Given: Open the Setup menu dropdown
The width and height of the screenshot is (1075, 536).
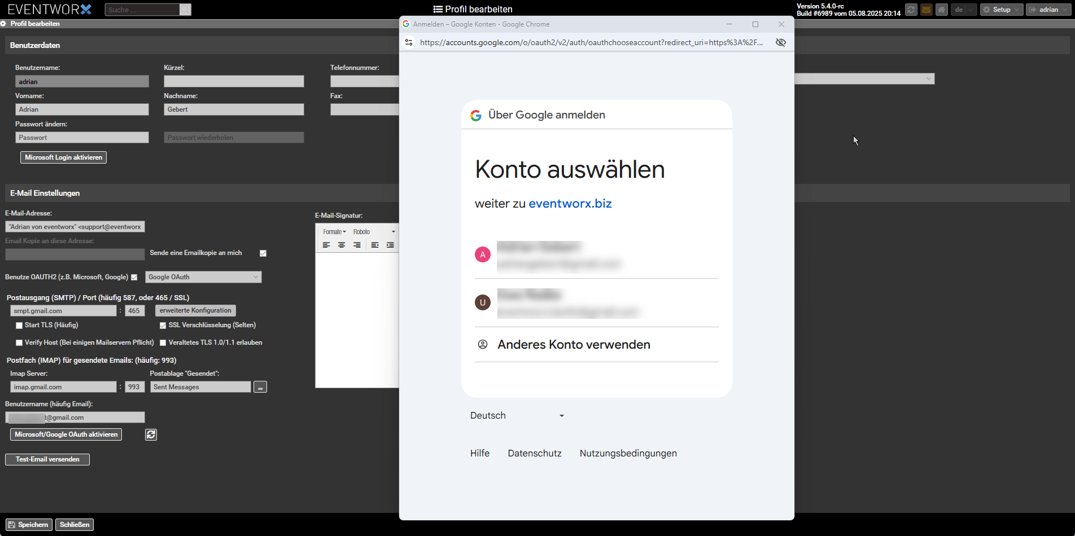Looking at the screenshot, I should (1002, 10).
